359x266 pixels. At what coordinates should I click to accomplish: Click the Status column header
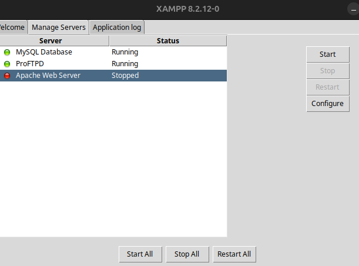pos(168,41)
